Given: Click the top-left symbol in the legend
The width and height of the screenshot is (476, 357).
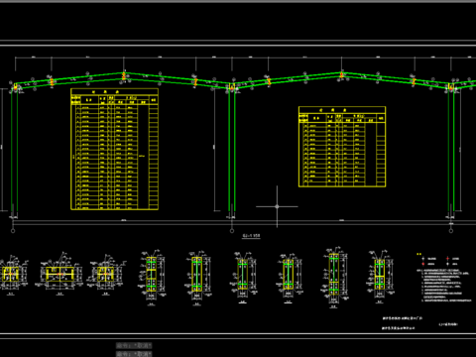Looking at the screenshot, I should [x=423, y=259].
